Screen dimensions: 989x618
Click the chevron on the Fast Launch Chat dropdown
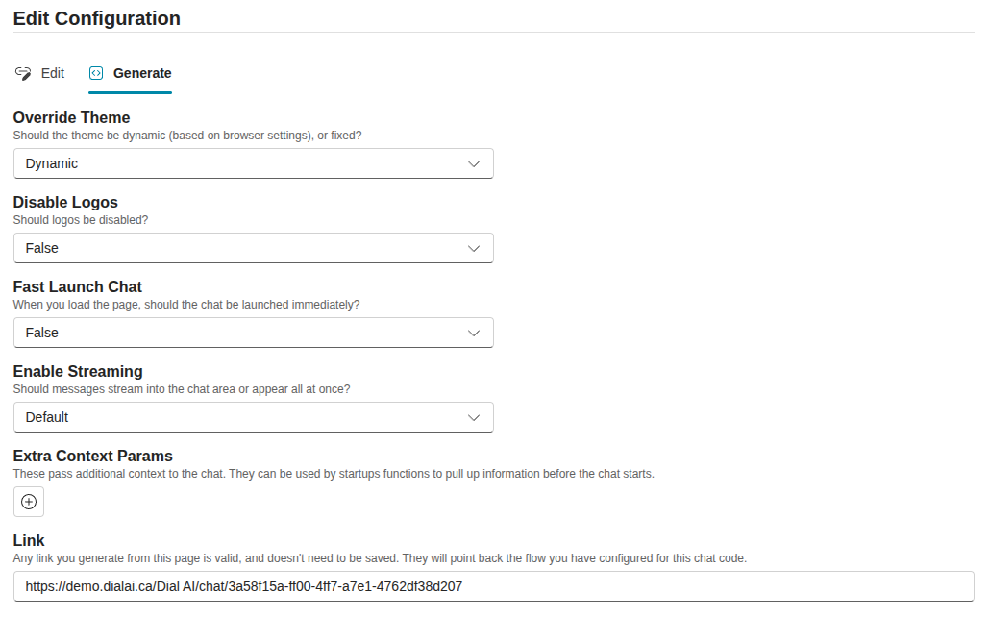[x=473, y=333]
